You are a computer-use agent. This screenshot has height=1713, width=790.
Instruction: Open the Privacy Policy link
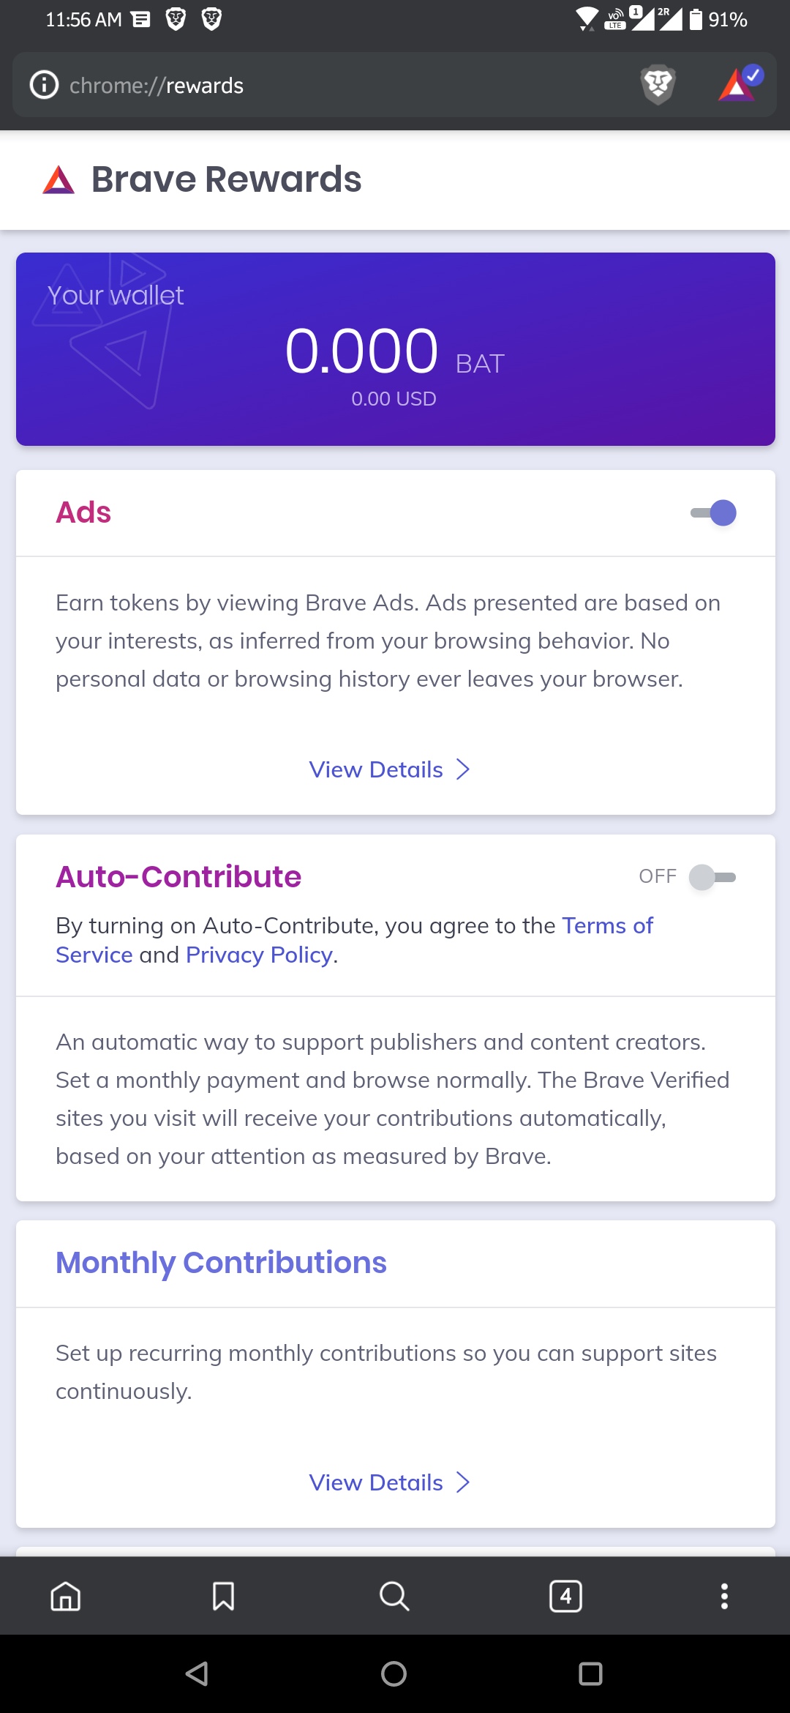click(x=259, y=955)
